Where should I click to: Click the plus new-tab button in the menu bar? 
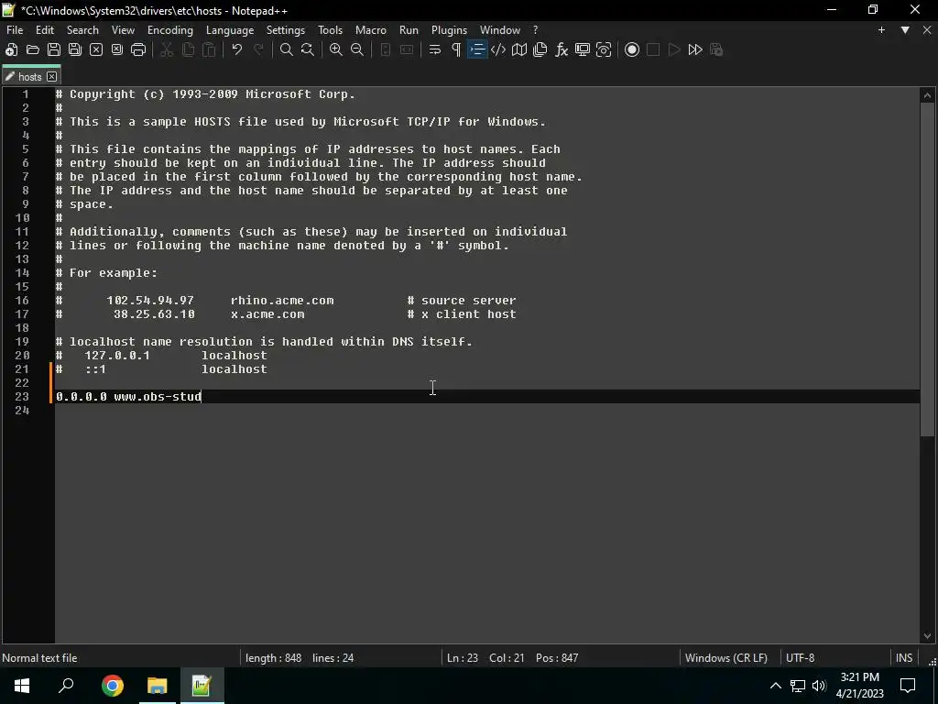click(881, 30)
